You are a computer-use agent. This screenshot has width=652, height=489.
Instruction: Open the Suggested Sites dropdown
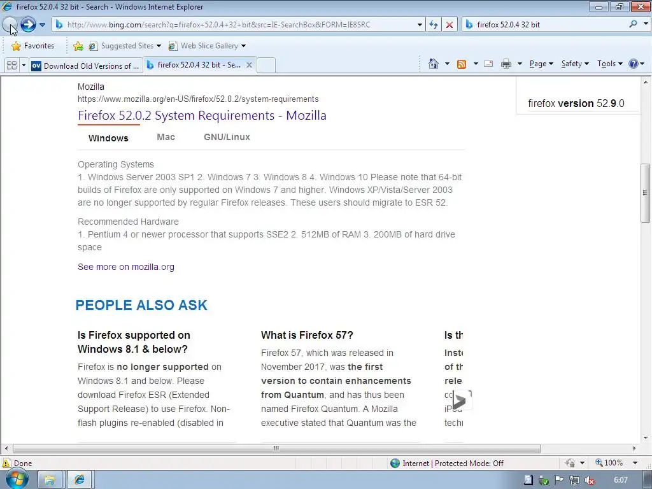click(x=125, y=46)
